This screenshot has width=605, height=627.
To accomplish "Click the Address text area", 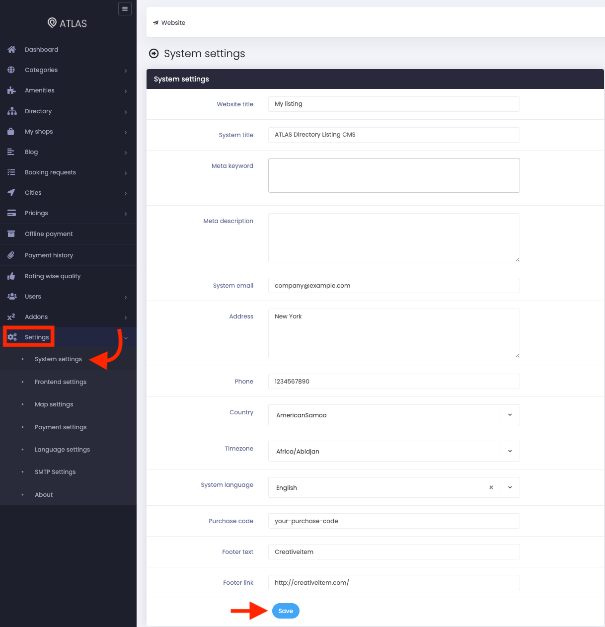I will point(394,333).
